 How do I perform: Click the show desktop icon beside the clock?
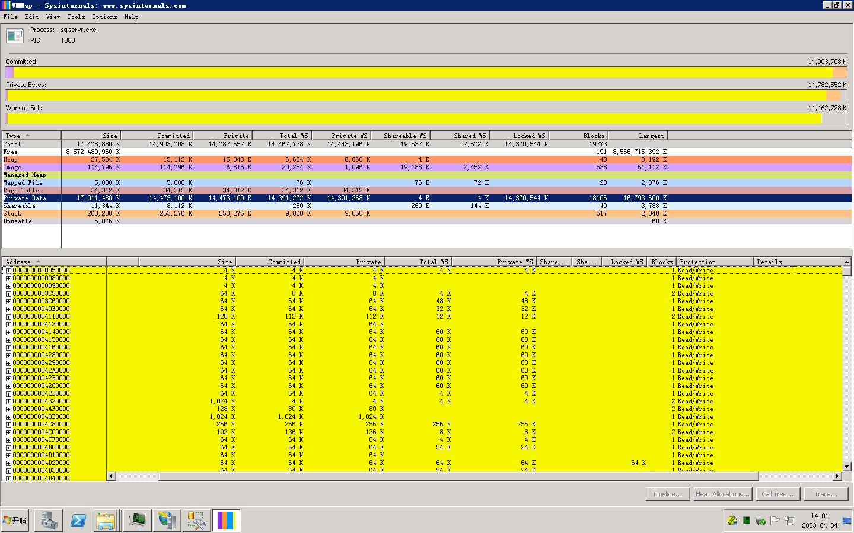[847, 521]
